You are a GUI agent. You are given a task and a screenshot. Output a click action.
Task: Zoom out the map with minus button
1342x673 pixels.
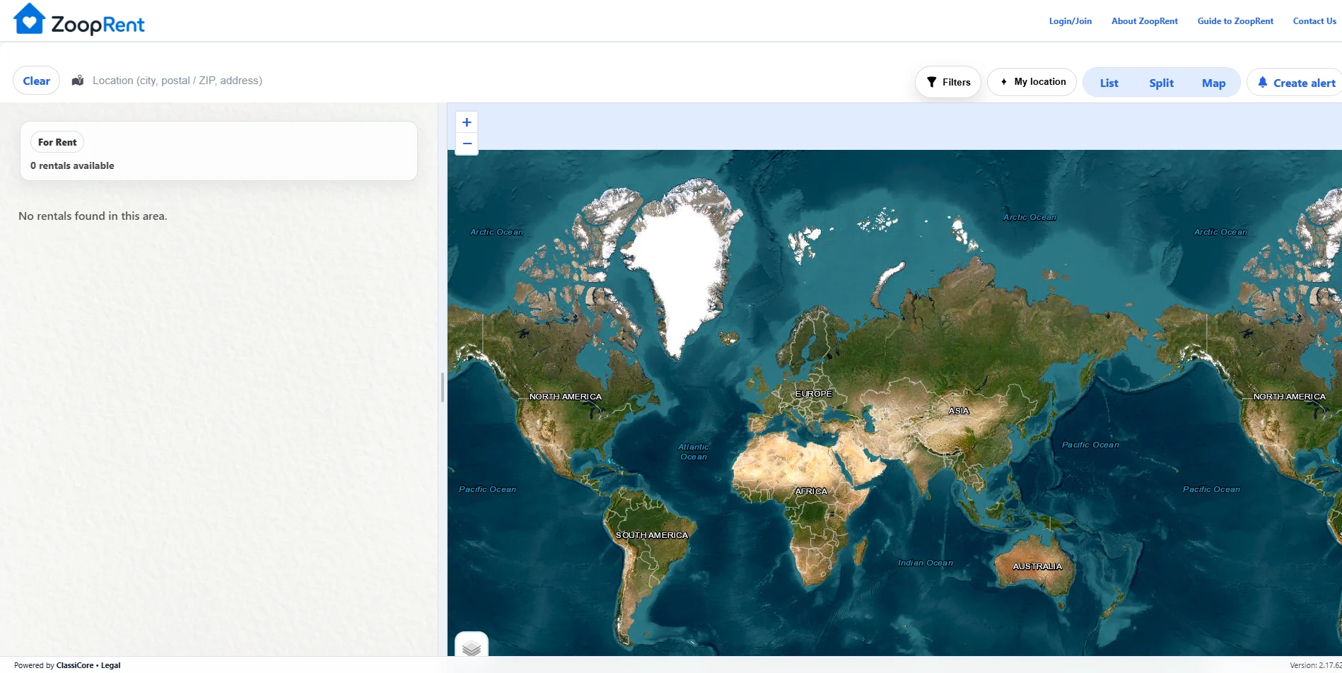467,144
